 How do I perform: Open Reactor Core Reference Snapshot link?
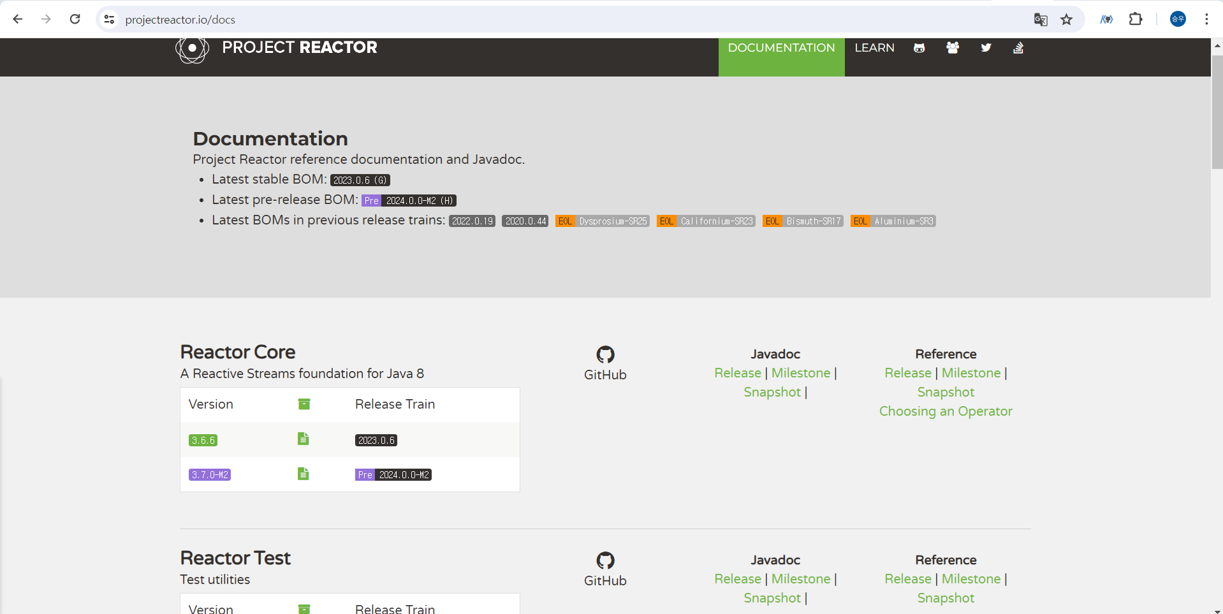[x=946, y=392]
